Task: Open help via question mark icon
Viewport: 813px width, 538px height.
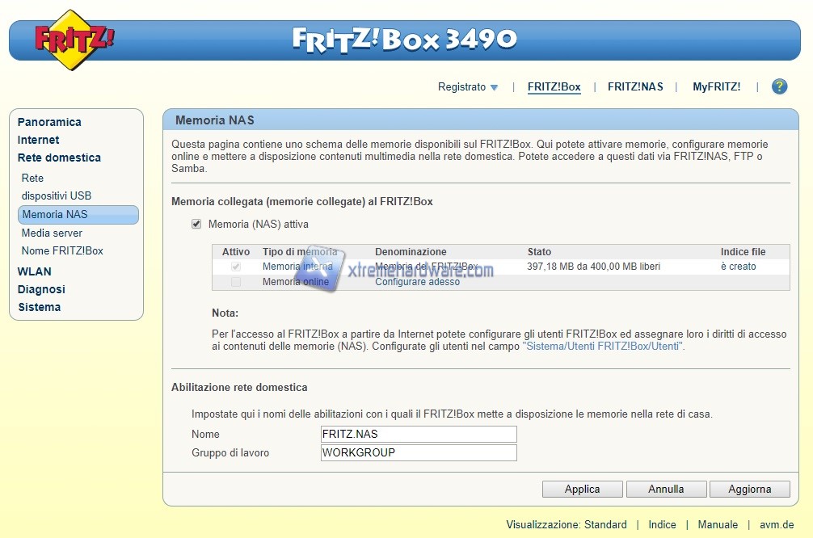Action: [x=779, y=86]
